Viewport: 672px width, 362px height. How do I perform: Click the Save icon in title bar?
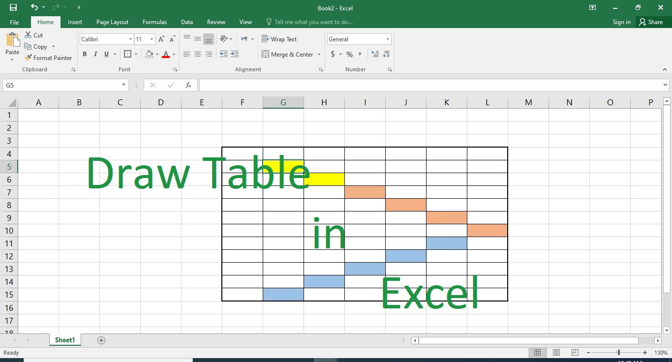13,7
